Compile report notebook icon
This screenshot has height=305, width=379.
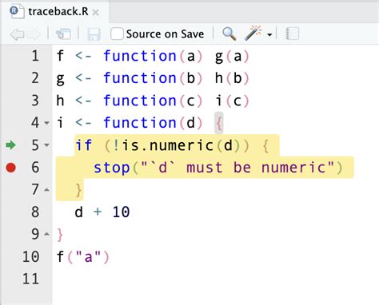[x=293, y=34]
